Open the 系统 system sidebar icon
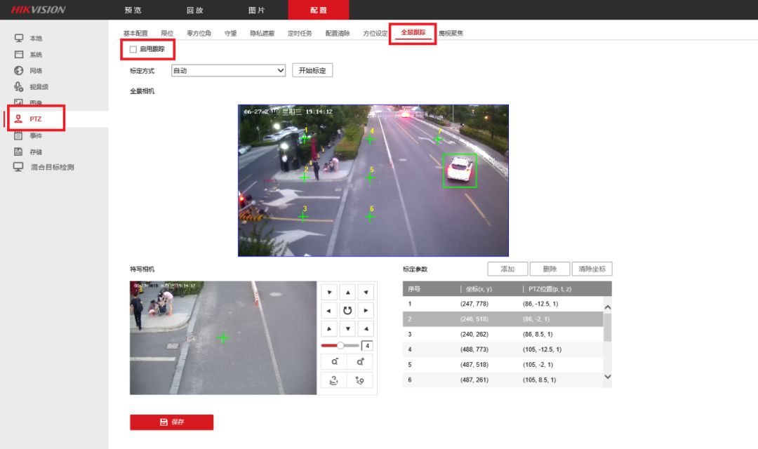The width and height of the screenshot is (758, 449). (19, 55)
